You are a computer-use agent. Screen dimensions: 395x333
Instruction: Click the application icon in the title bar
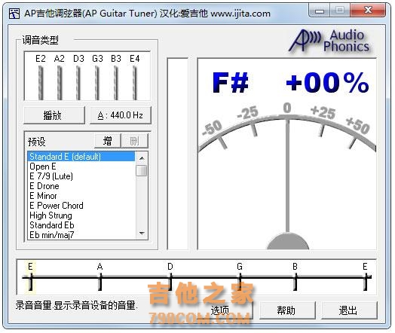pos(14,14)
